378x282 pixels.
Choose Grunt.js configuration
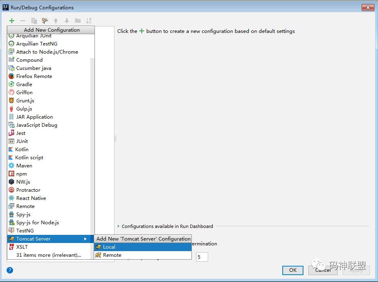49,101
